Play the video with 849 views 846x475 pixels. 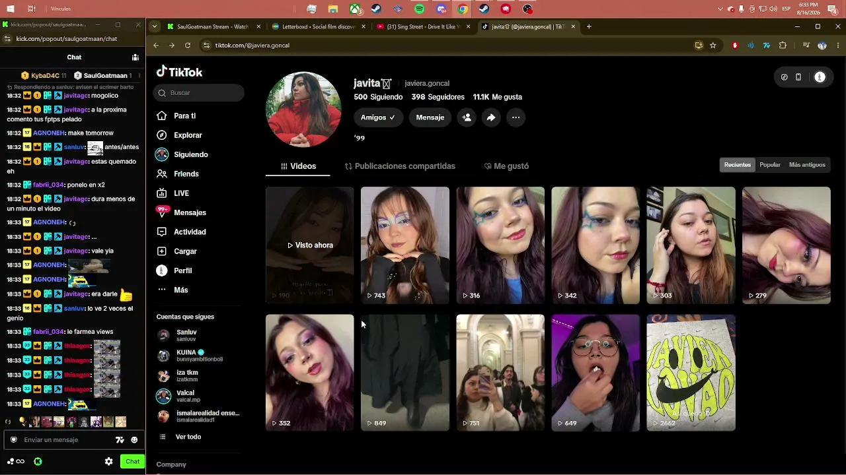coord(405,373)
